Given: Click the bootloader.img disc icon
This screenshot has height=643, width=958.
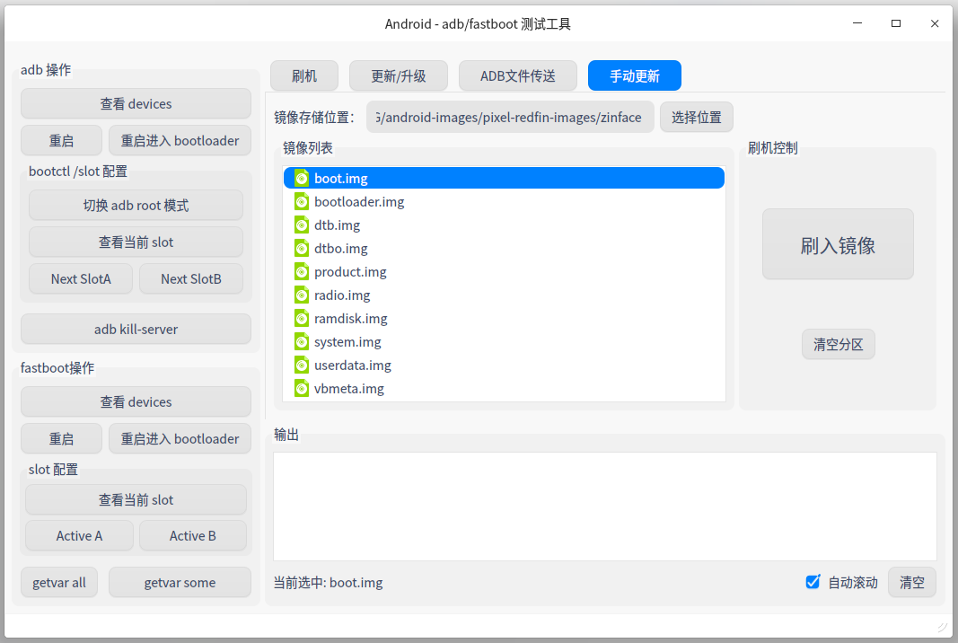Looking at the screenshot, I should pyautogui.click(x=301, y=202).
